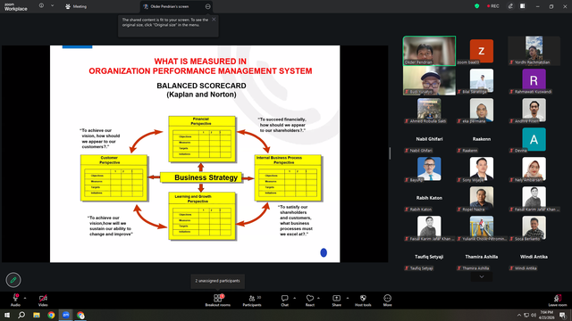Expand the dropdown arrow beside meeting info icon
This screenshot has width=572, height=321.
(52, 6)
